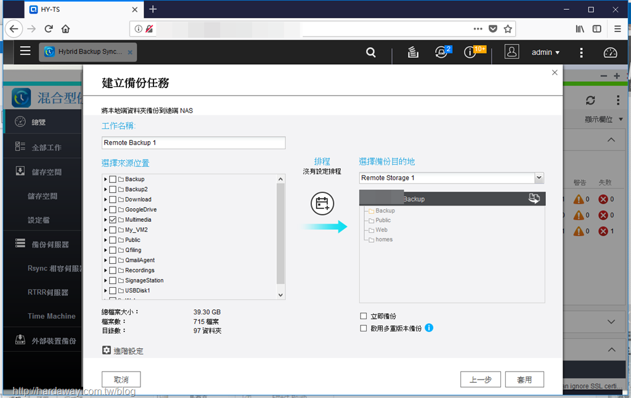The height and width of the screenshot is (398, 631).
Task: Open Firefox library icon
Action: tap(580, 29)
